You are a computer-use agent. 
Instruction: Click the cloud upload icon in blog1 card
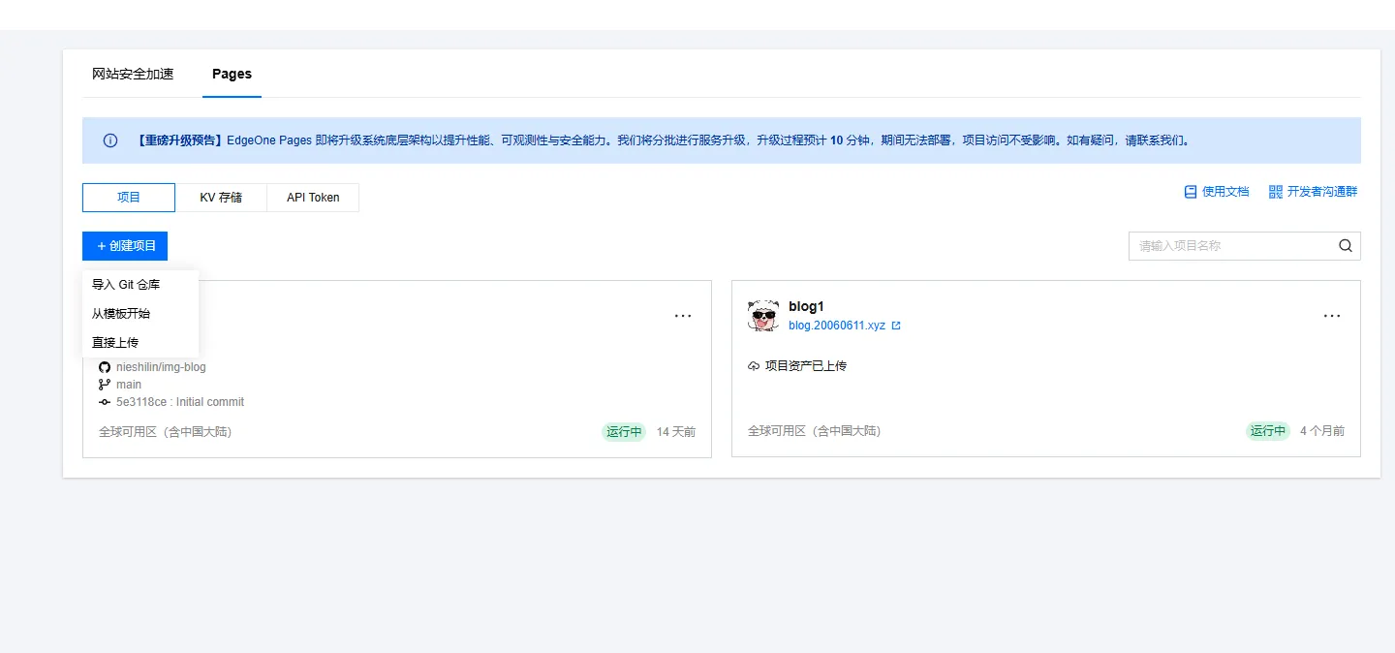pos(754,366)
